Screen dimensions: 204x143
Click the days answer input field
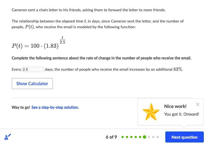pyautogui.click(x=33, y=69)
